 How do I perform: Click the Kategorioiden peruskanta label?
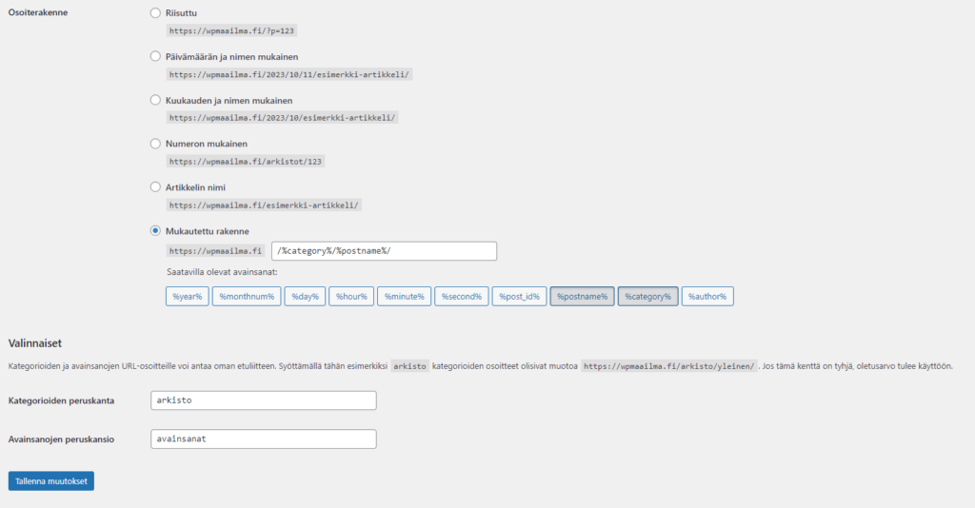coord(61,401)
